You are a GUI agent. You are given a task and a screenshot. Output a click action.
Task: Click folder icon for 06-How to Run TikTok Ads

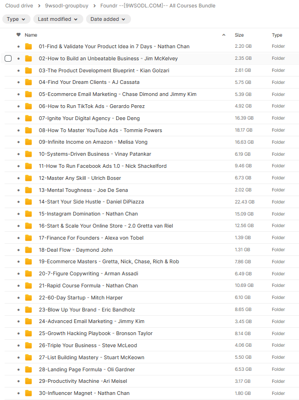click(29, 106)
